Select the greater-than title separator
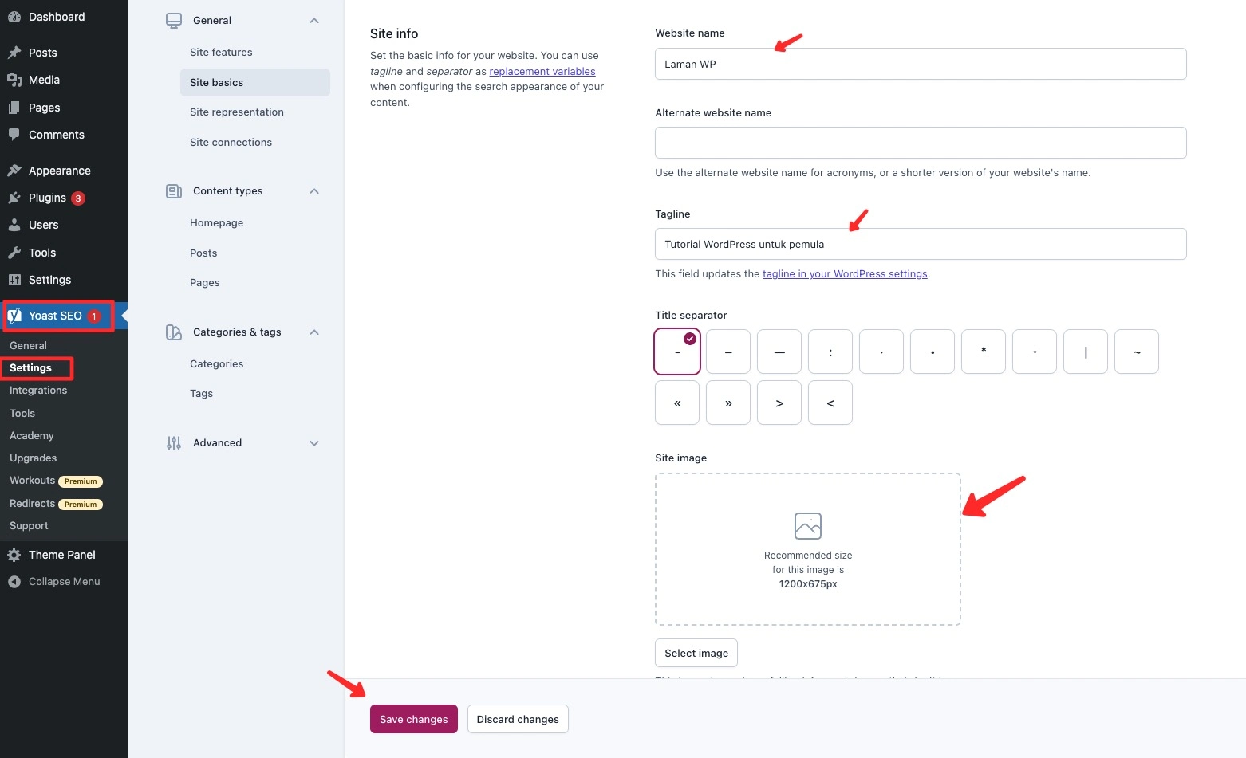This screenshot has width=1246, height=758. pyautogui.click(x=779, y=403)
